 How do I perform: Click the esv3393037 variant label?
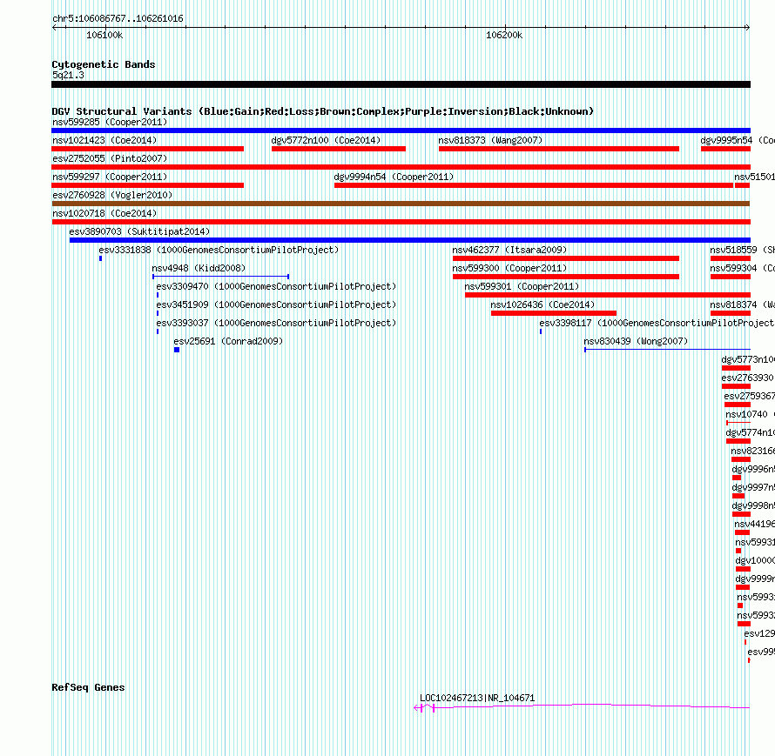pos(276,323)
